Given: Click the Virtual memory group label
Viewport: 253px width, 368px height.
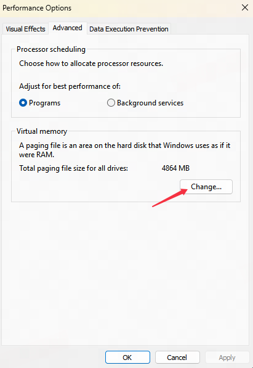Looking at the screenshot, I should [42, 131].
